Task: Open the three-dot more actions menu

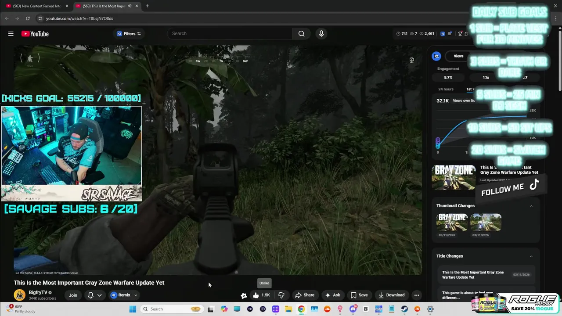Action: (x=417, y=295)
